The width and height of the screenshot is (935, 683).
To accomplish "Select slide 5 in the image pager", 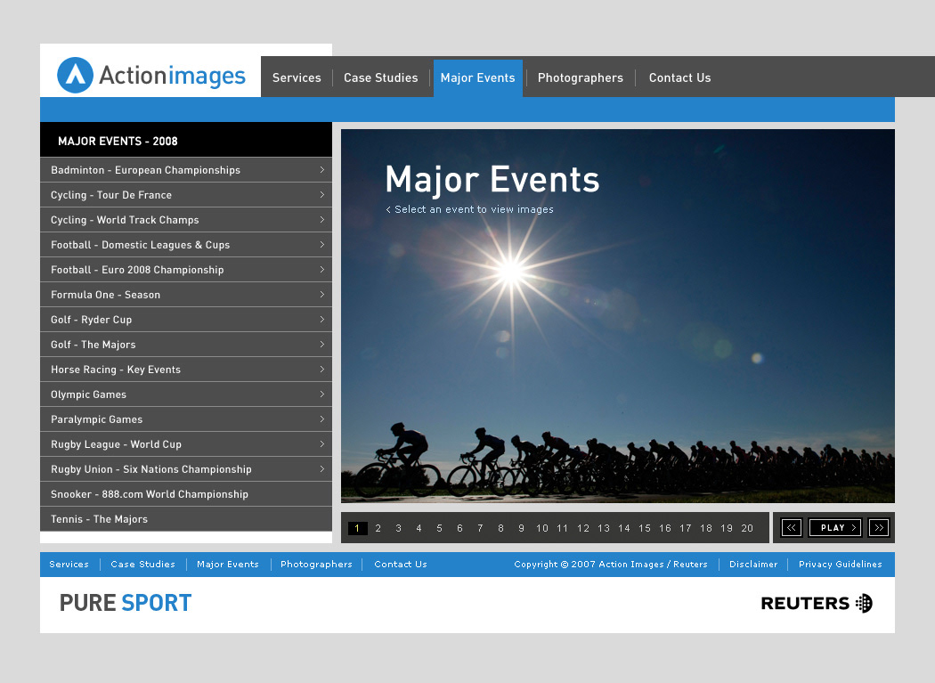I will pyautogui.click(x=439, y=529).
